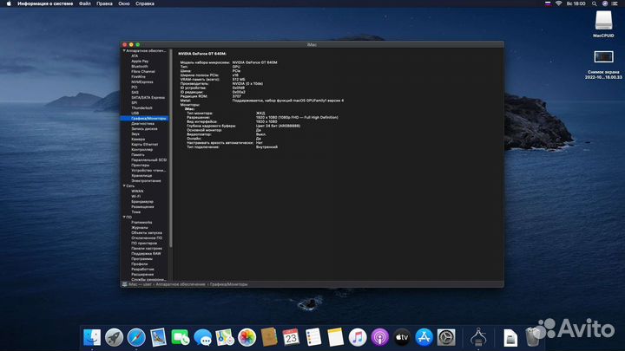Open the Apple menu
This screenshot has height=351, width=625.
coord(9,3)
